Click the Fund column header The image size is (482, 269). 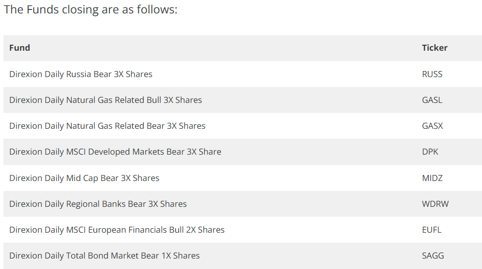tap(20, 48)
